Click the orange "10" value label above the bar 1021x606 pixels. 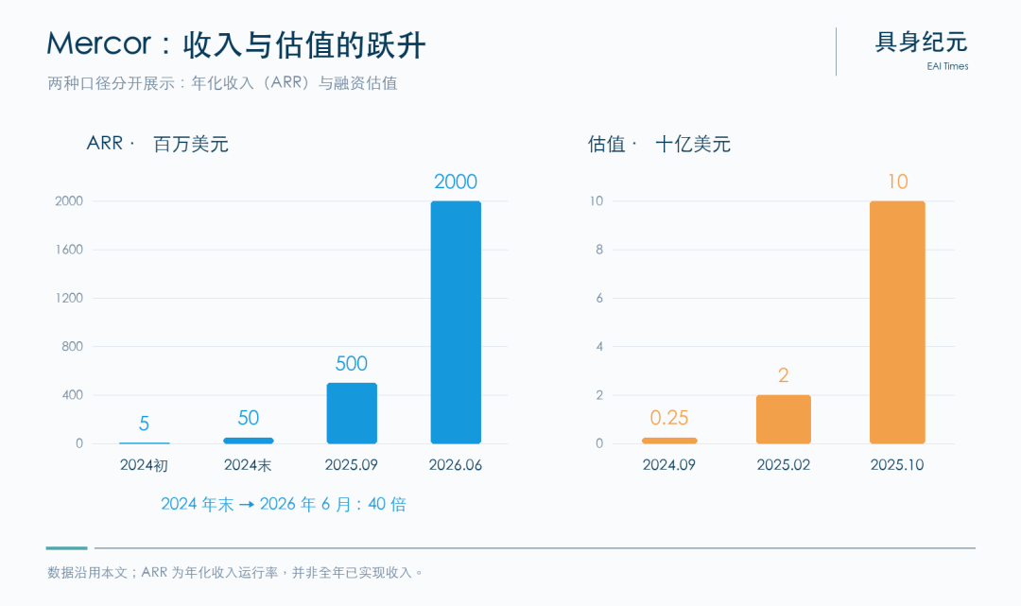(x=897, y=182)
